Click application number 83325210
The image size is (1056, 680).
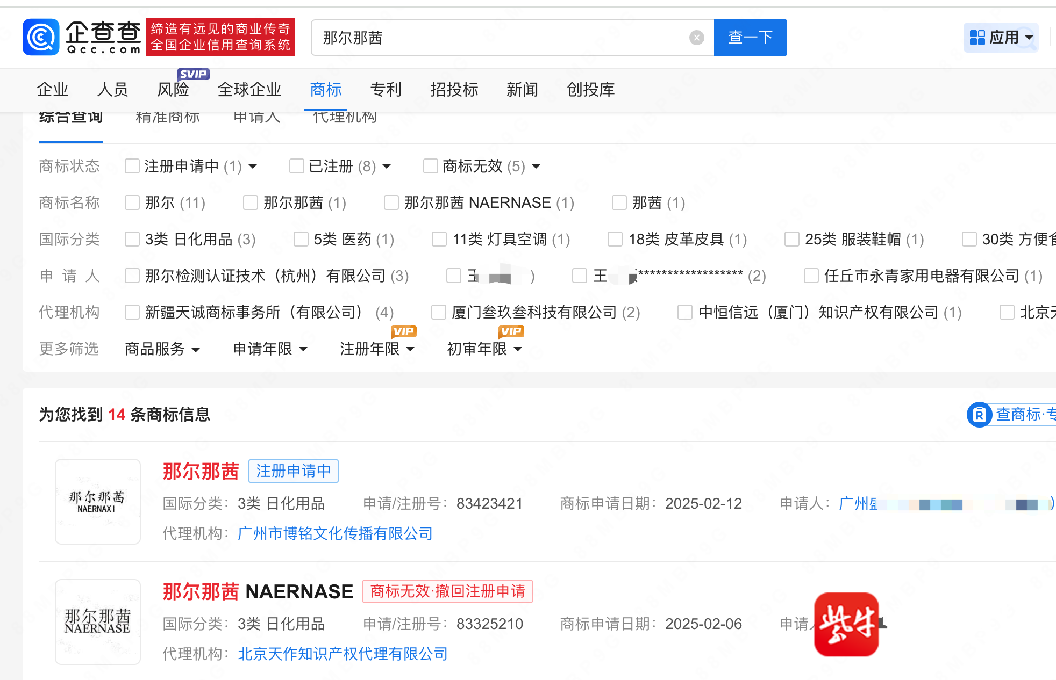[489, 624]
